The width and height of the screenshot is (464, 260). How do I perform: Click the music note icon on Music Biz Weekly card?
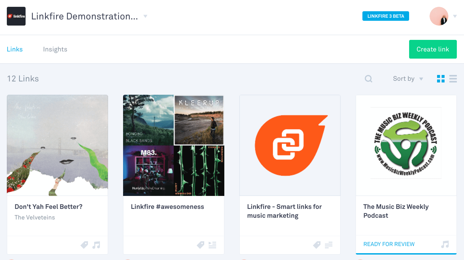[445, 244]
